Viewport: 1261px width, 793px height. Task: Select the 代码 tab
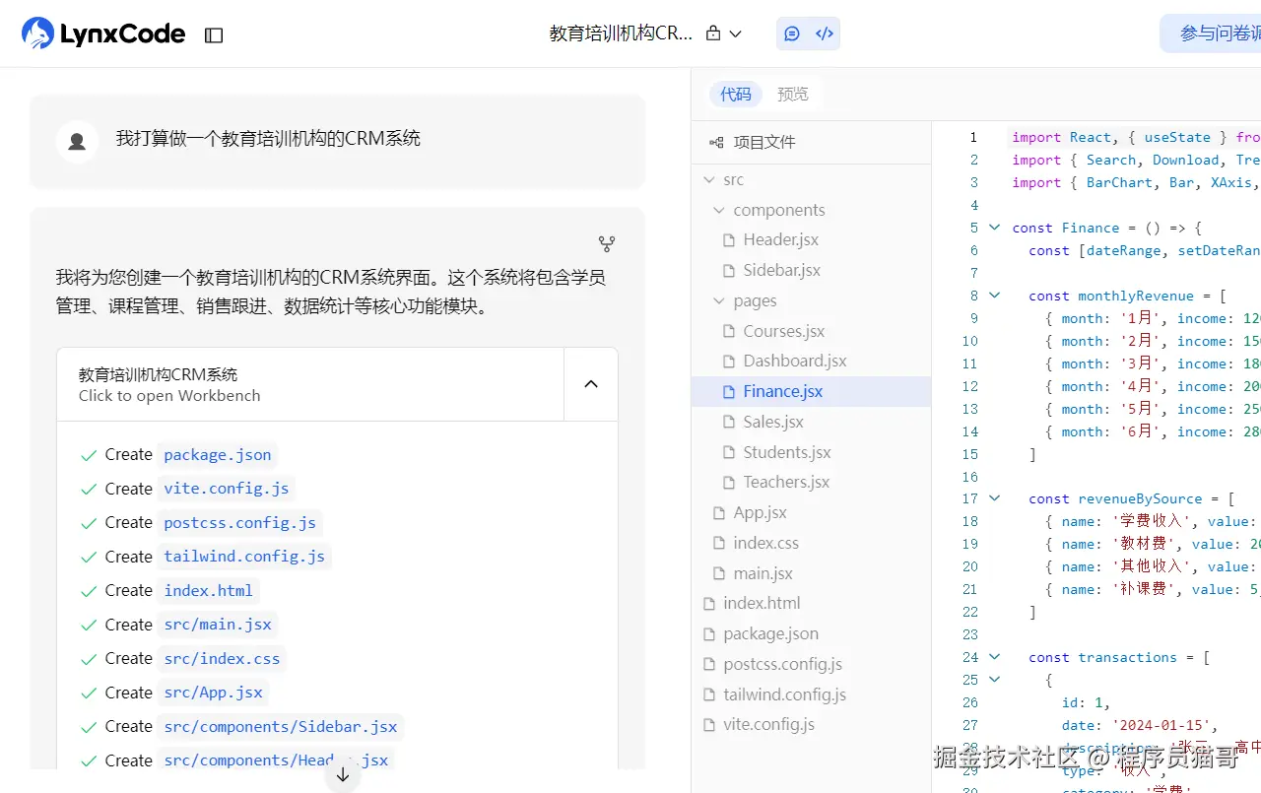(x=736, y=95)
